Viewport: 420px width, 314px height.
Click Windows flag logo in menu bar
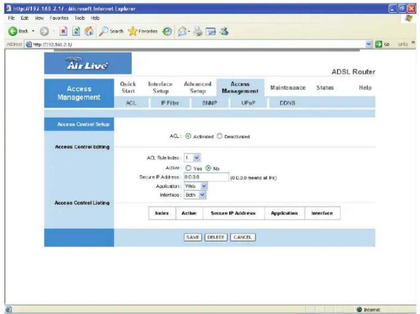coord(409,18)
